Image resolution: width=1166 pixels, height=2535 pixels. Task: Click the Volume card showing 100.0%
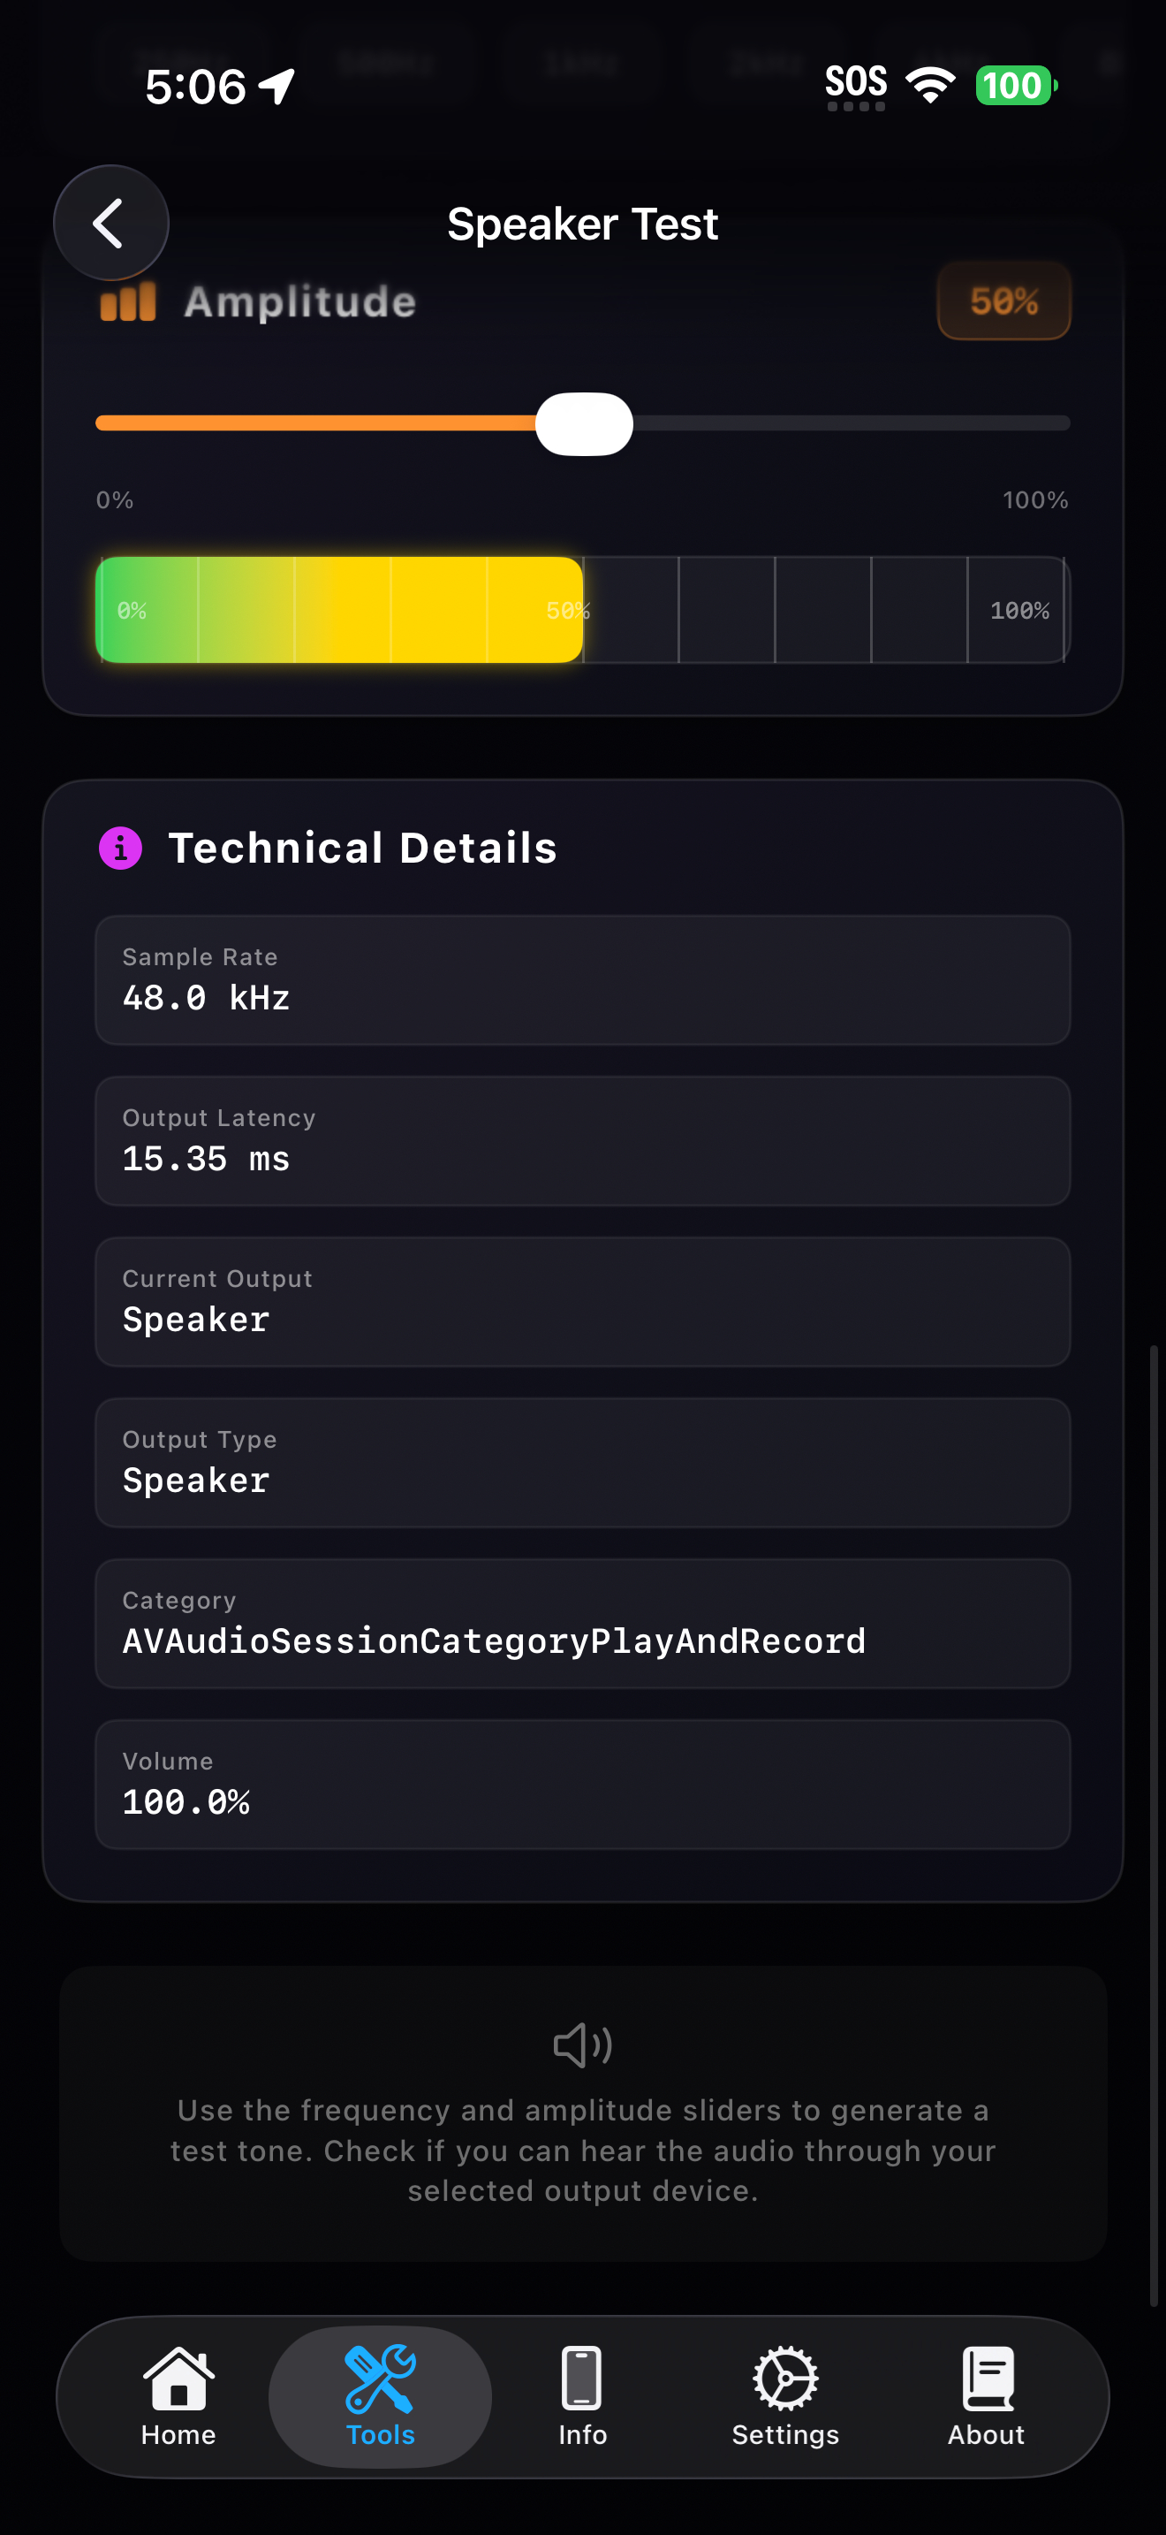(x=582, y=1785)
